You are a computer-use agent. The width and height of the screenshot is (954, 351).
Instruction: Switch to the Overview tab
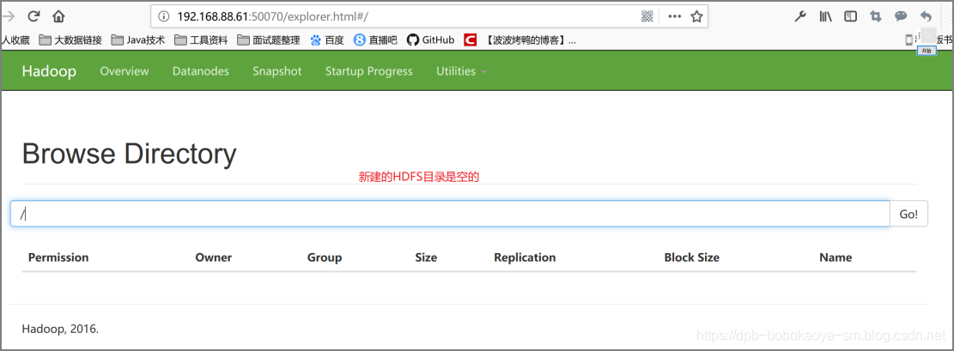click(125, 71)
